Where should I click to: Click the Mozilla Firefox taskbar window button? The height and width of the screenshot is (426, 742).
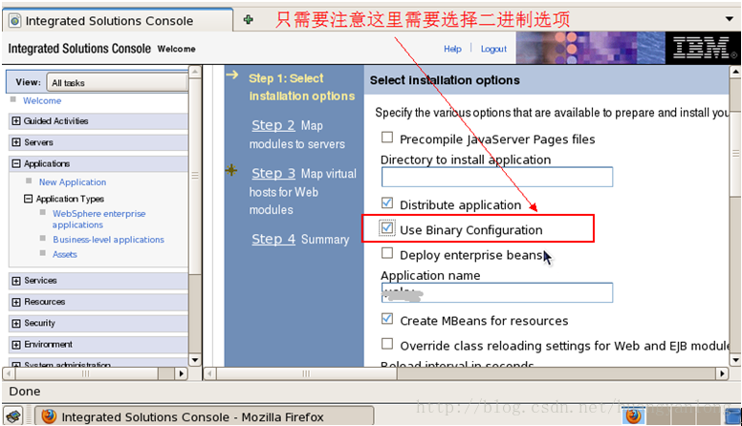(x=205, y=416)
